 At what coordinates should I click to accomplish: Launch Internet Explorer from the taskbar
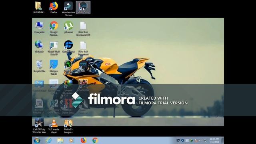49,140
